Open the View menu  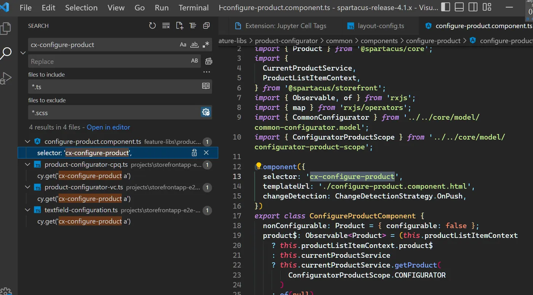[116, 8]
